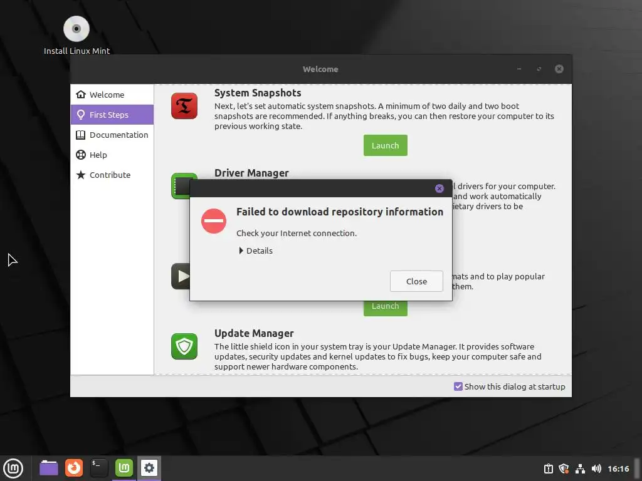The height and width of the screenshot is (481, 642).
Task: Click the 'Failed to download repository information' text
Action: click(340, 212)
